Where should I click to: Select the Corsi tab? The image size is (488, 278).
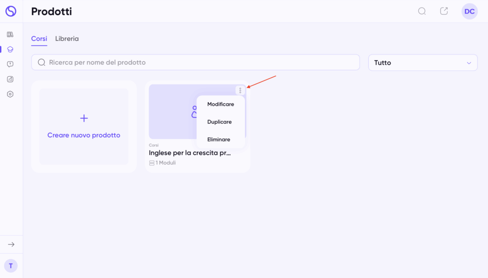(39, 39)
